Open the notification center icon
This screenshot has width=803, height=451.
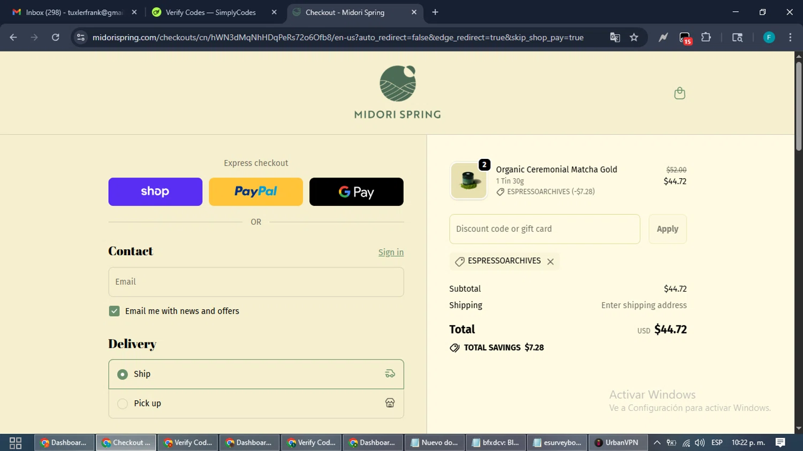click(781, 443)
